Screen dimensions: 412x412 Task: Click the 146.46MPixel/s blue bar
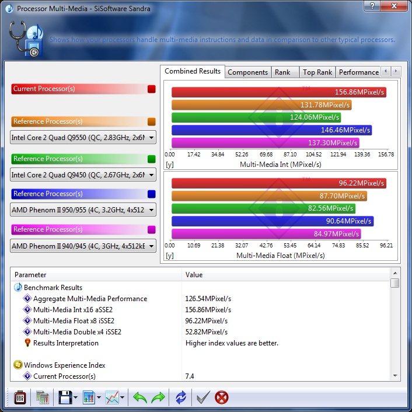pos(272,130)
